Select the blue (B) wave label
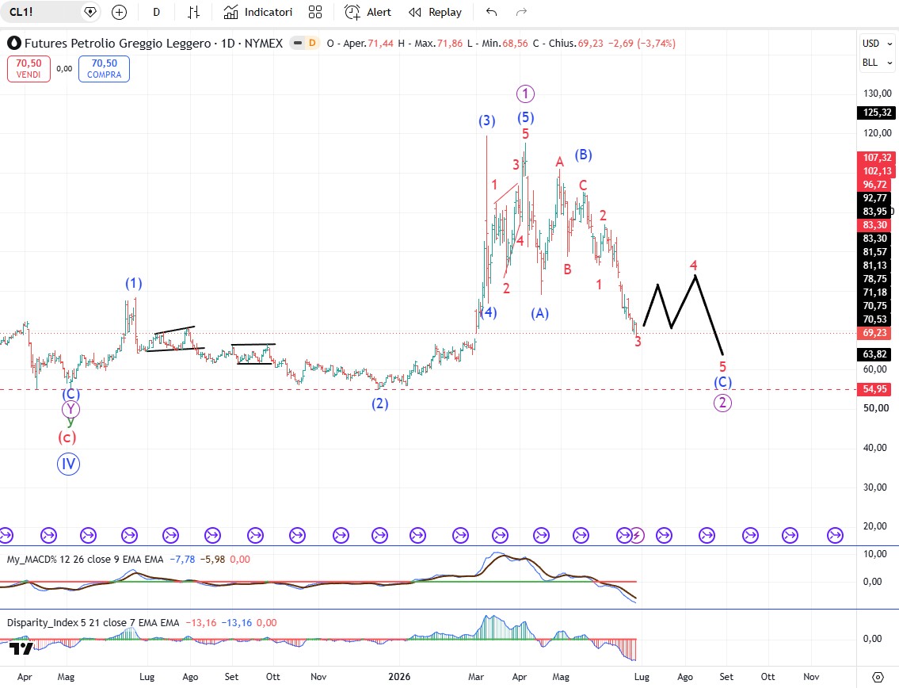 (x=583, y=155)
